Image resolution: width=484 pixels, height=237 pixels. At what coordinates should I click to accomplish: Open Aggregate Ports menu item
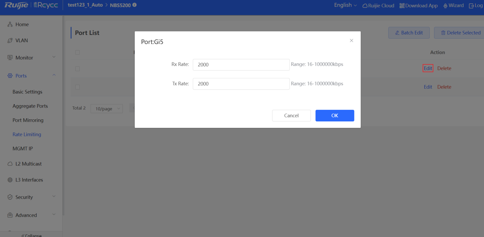pyautogui.click(x=30, y=106)
